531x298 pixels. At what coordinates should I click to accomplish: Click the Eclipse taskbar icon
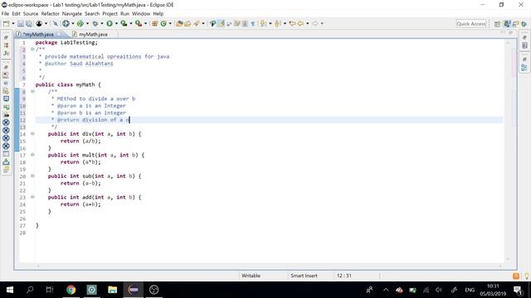[x=133, y=290]
